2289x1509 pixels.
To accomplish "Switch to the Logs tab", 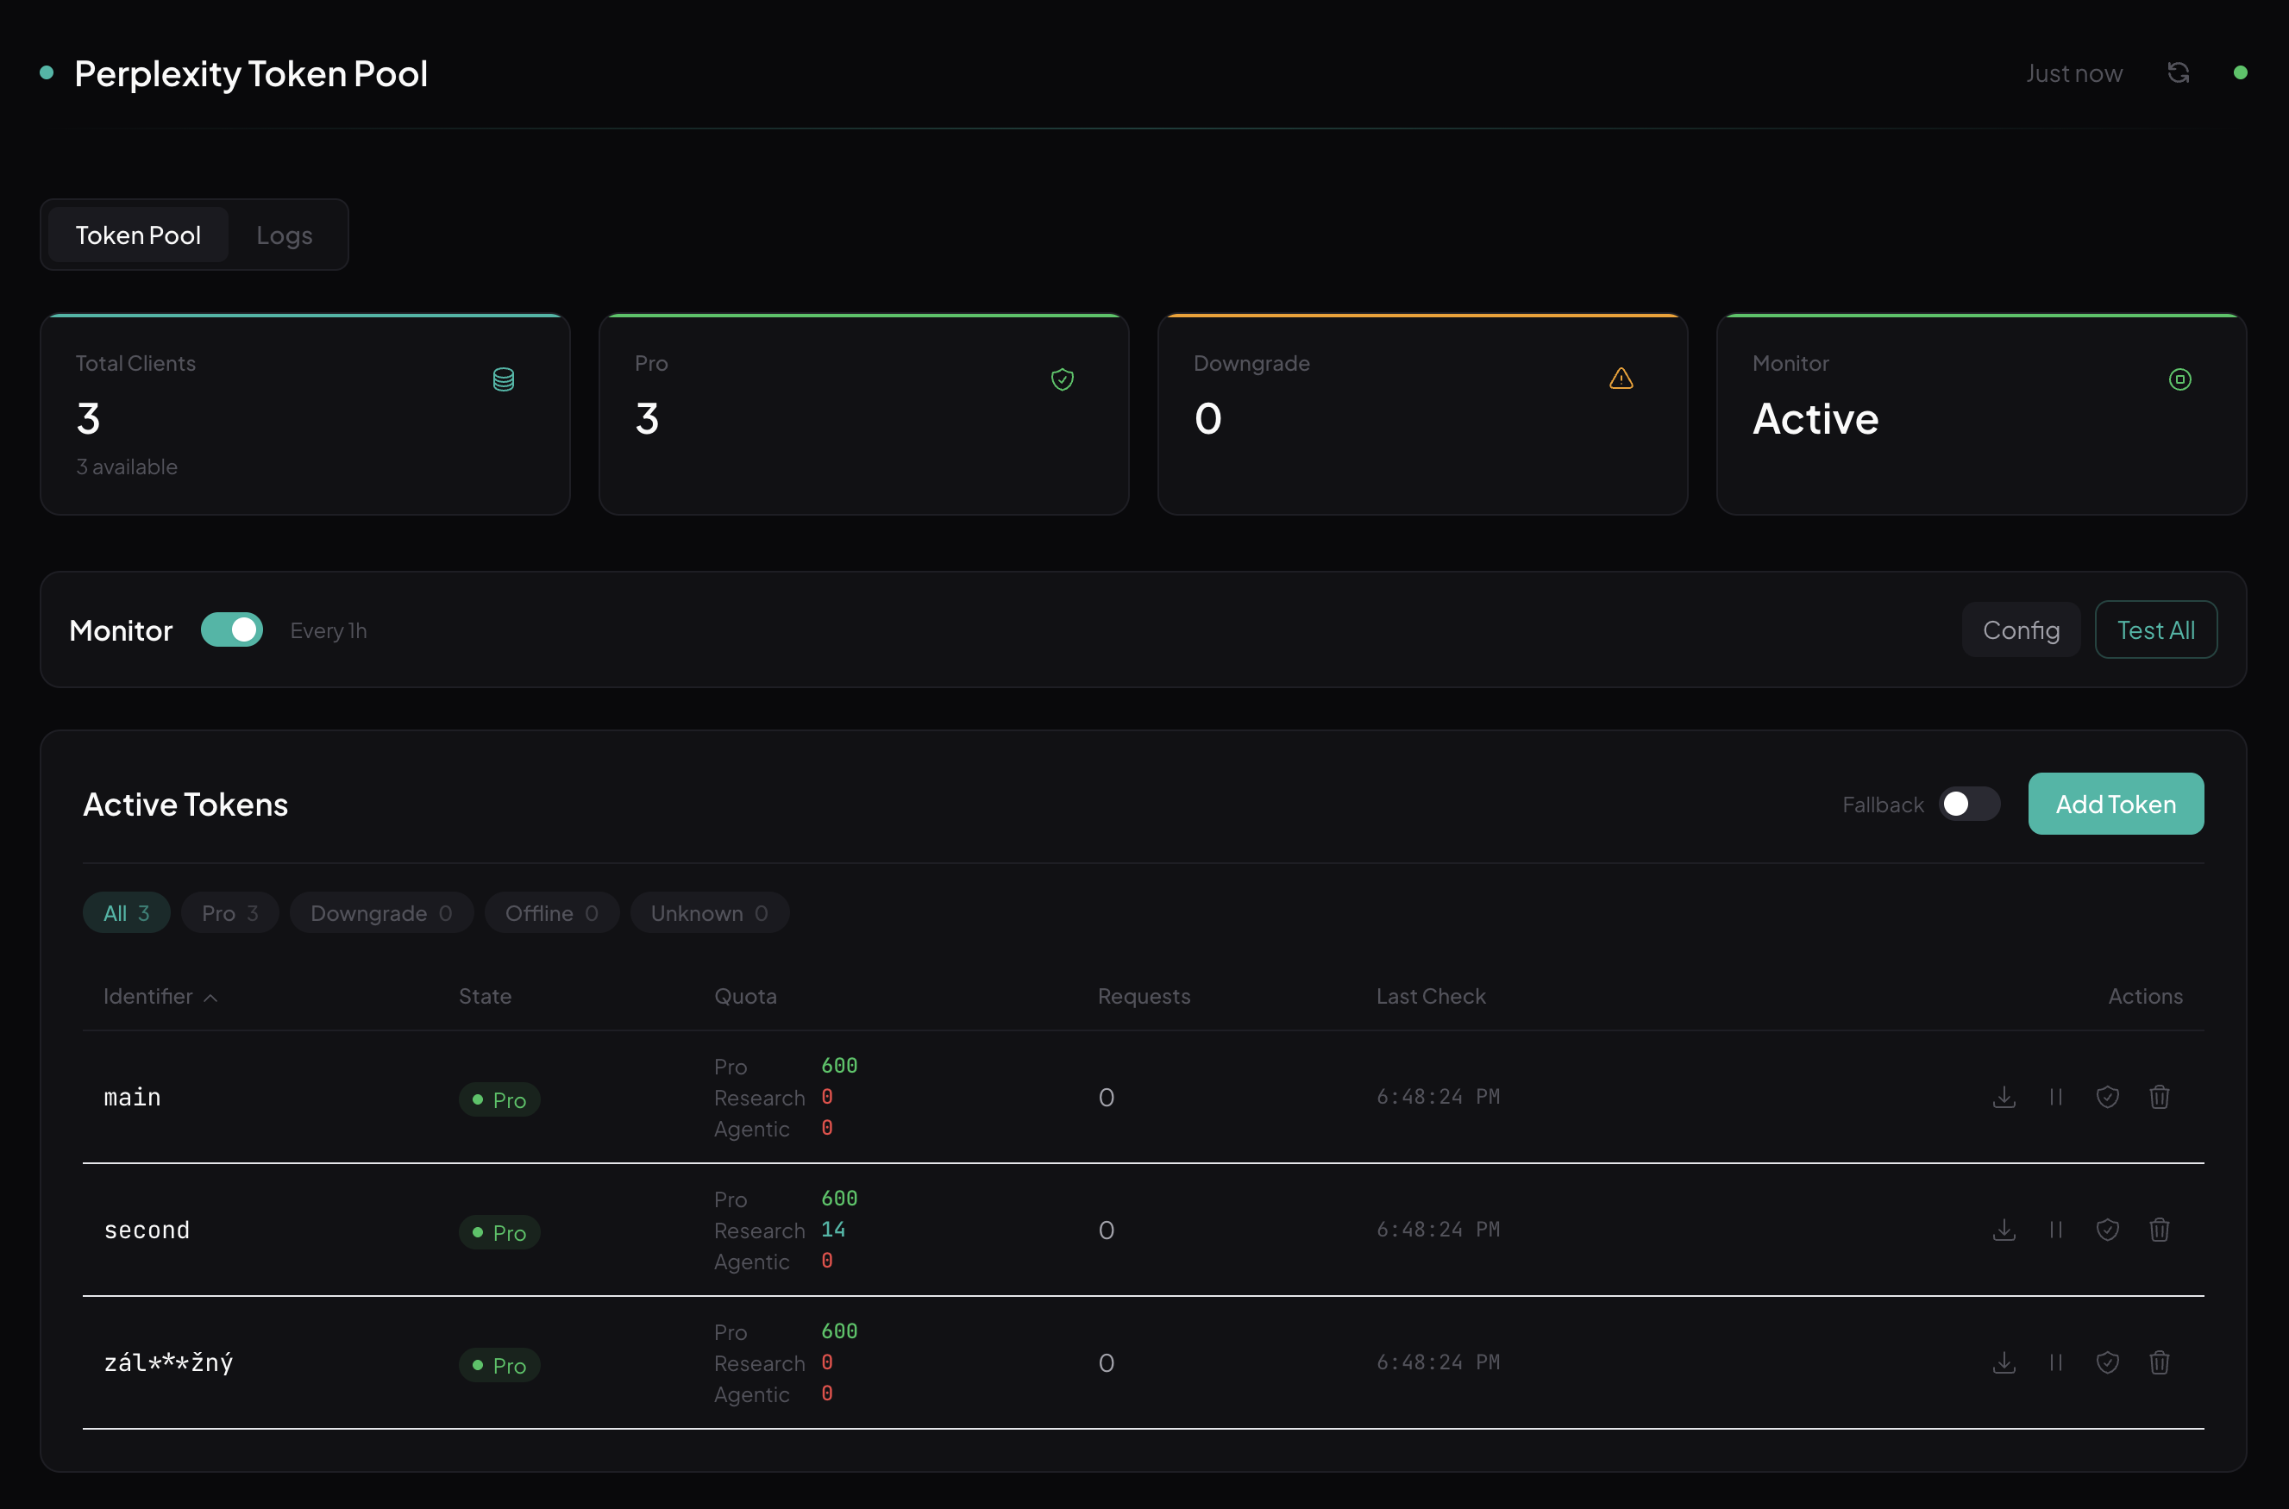I will 283,234.
